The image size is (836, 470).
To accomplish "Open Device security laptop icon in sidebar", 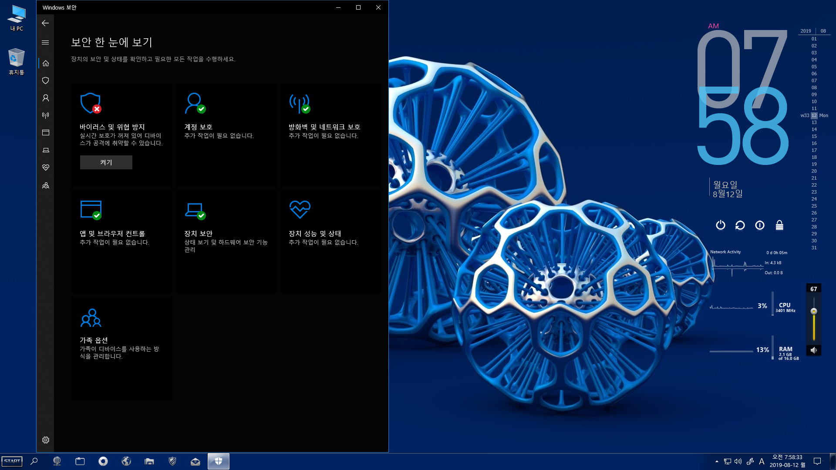I will coord(45,150).
